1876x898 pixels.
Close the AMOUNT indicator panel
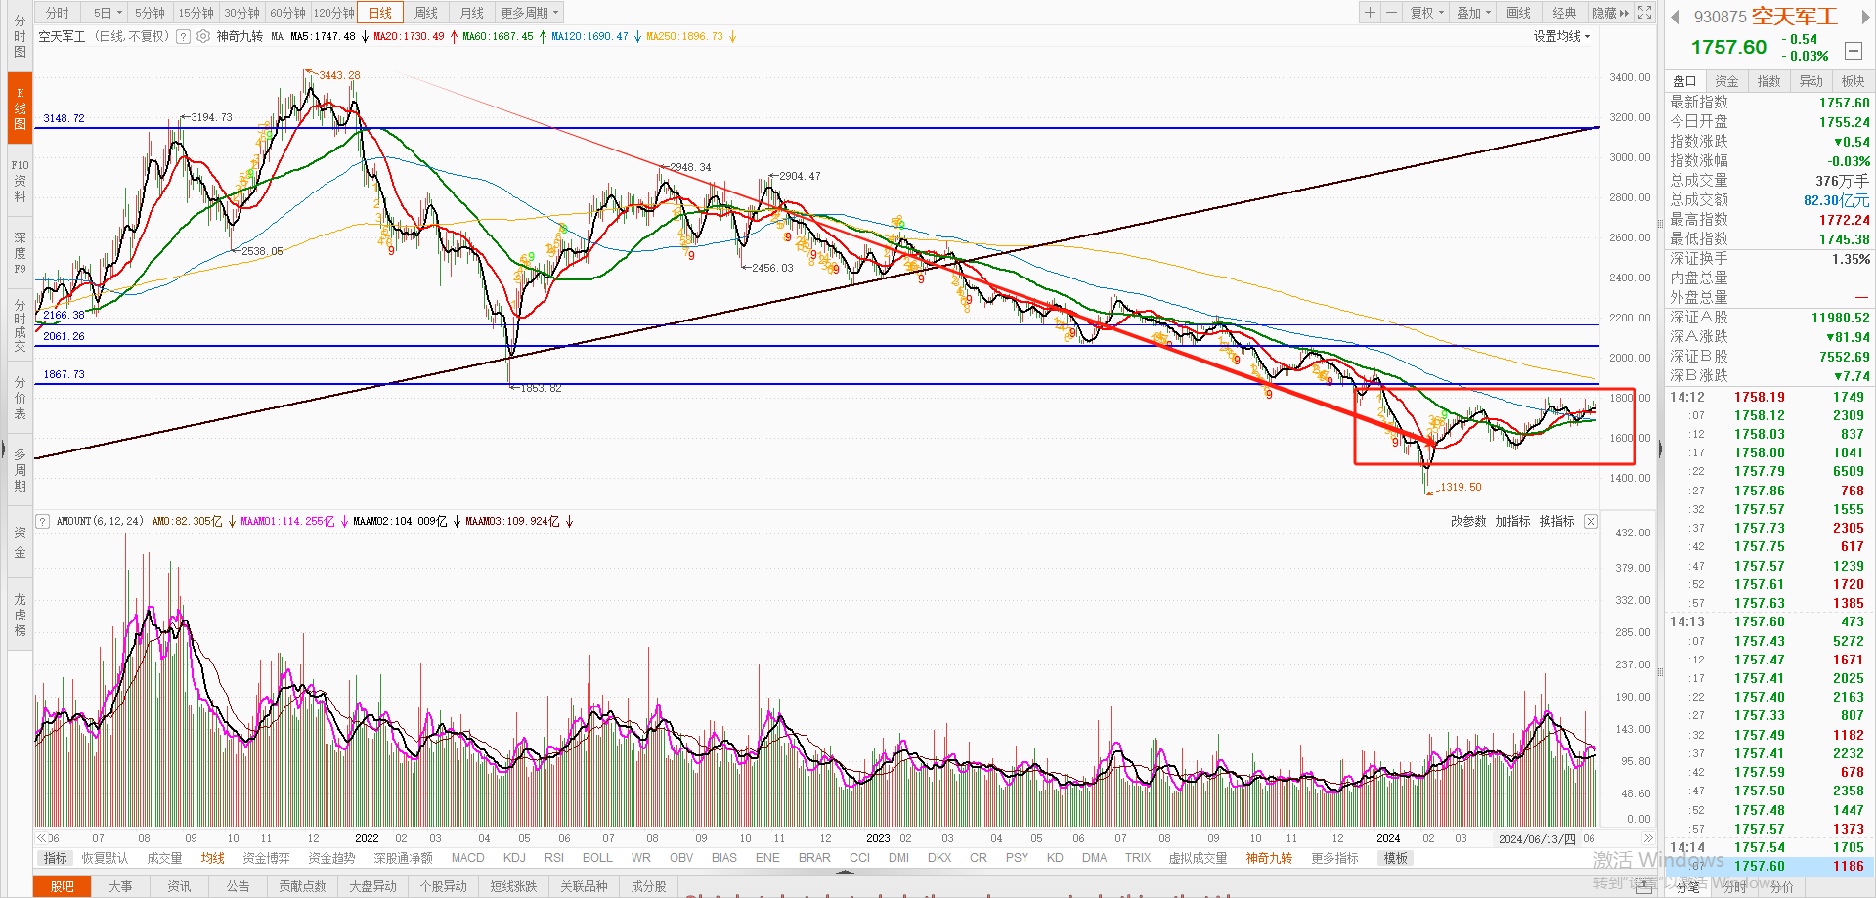point(1591,521)
